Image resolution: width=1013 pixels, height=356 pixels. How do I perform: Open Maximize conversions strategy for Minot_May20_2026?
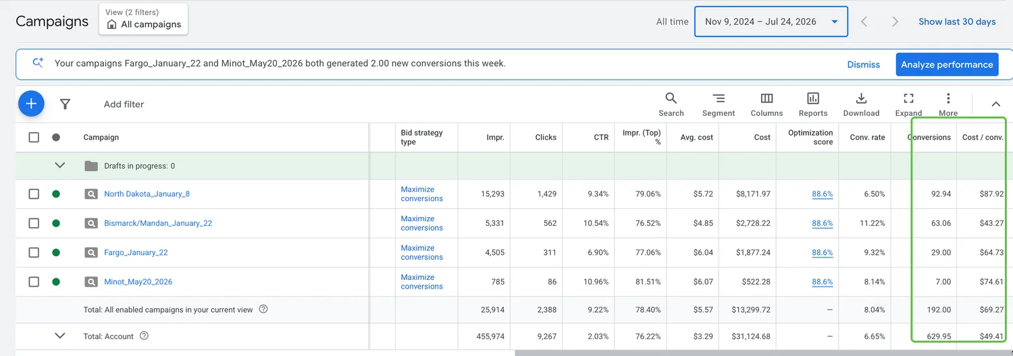(x=422, y=282)
